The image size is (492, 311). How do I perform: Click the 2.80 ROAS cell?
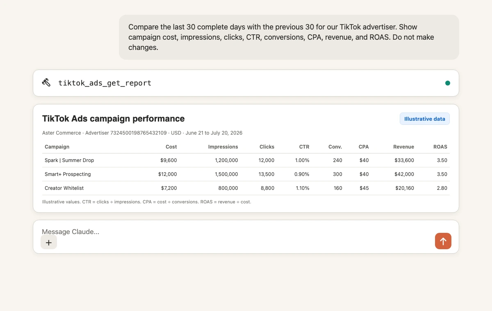(442, 188)
